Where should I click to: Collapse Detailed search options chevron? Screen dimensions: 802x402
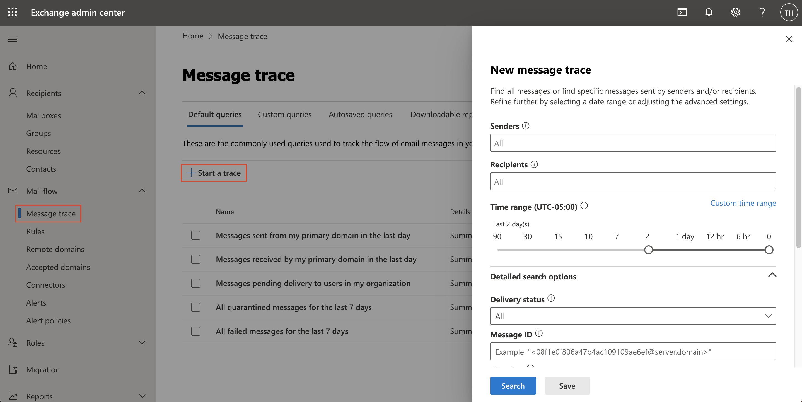tap(772, 275)
